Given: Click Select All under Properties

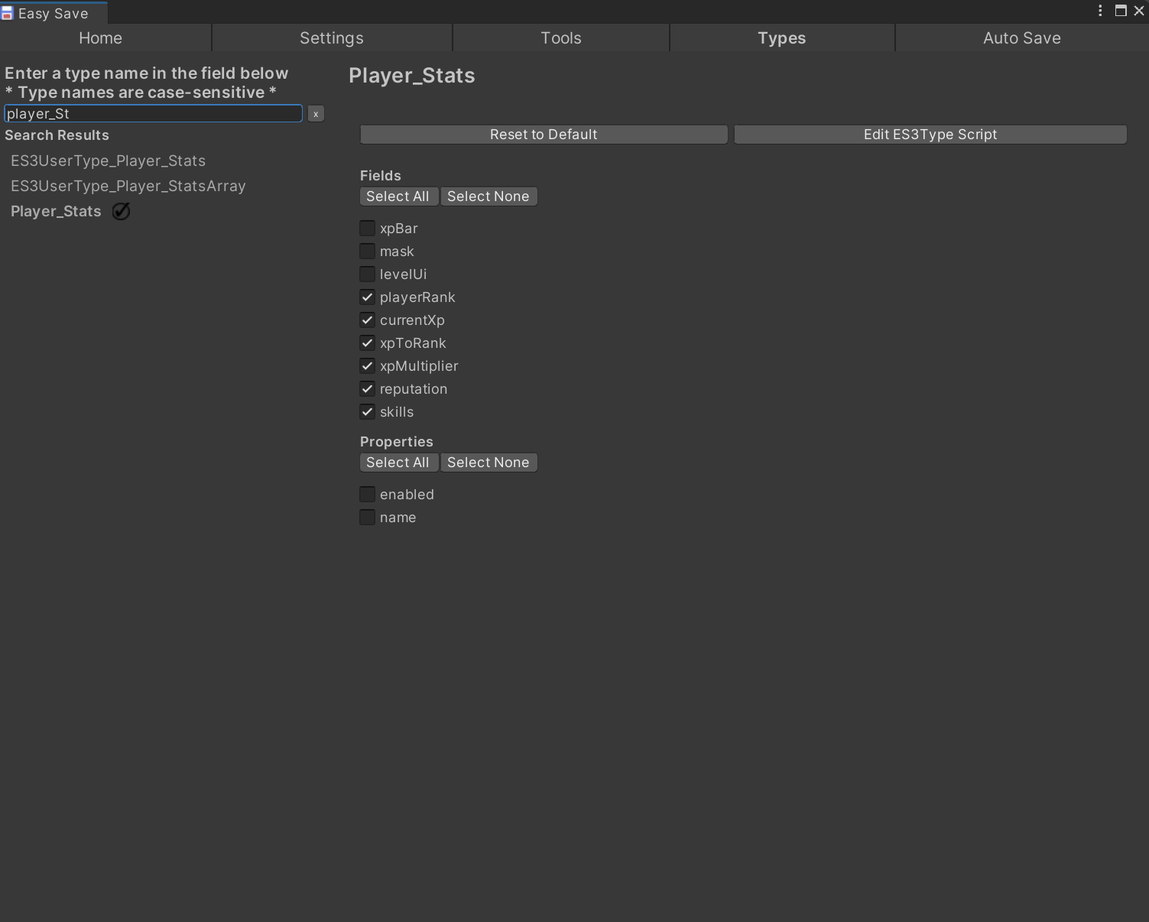Looking at the screenshot, I should coord(398,463).
